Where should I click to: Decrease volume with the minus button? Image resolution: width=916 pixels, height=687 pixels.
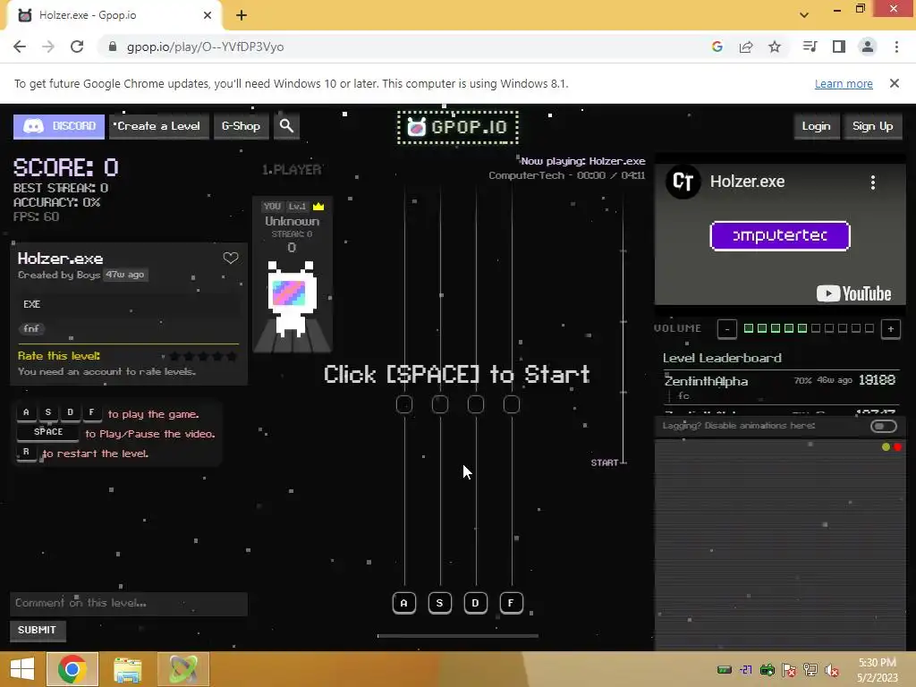pos(727,329)
